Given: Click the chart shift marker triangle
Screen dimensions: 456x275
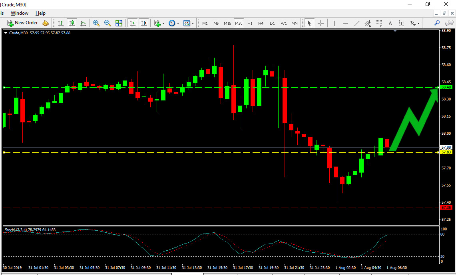Looking at the screenshot, I should (394, 30).
